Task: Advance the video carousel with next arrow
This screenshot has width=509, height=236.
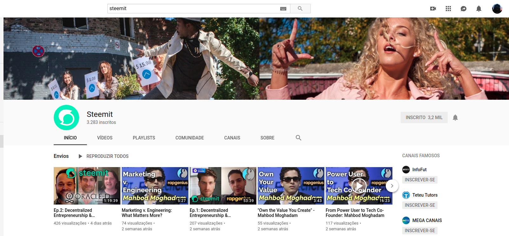Action: 392,186
